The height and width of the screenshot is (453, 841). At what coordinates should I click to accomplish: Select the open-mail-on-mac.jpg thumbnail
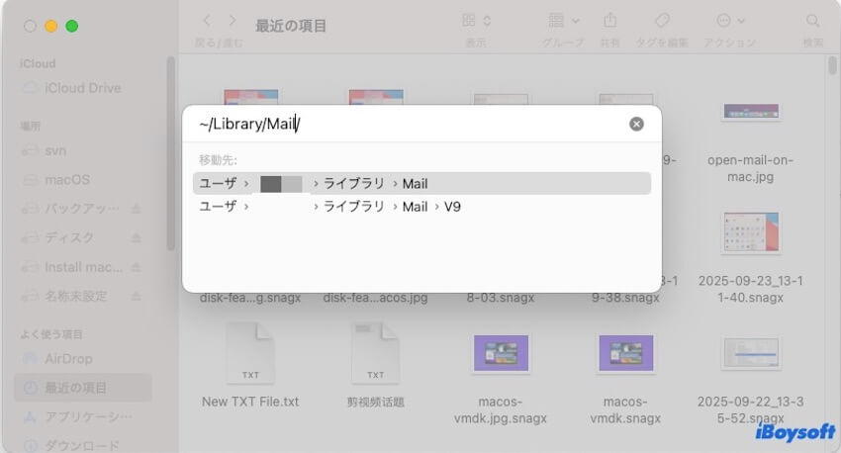[x=750, y=114]
